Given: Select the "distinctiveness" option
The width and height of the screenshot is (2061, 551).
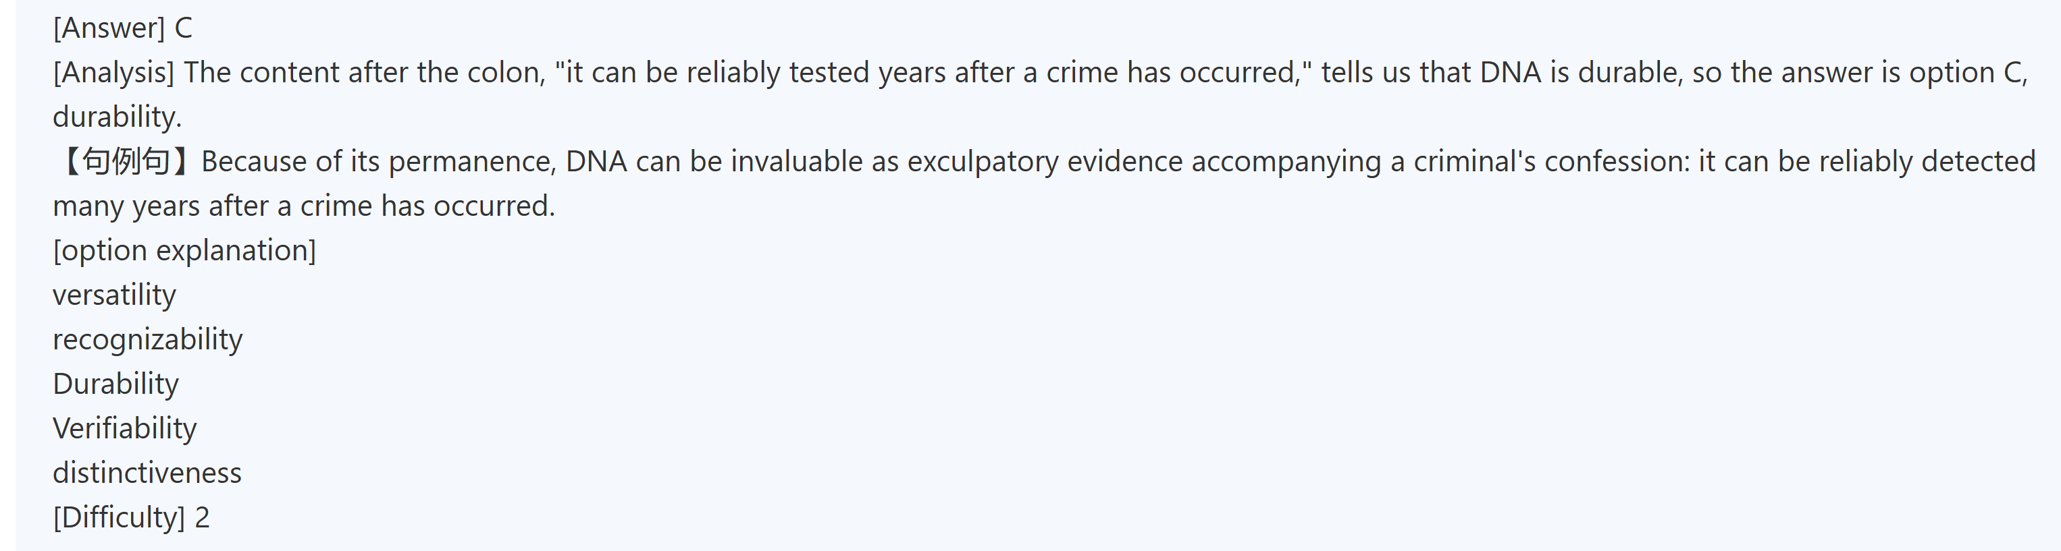Looking at the screenshot, I should tap(147, 473).
